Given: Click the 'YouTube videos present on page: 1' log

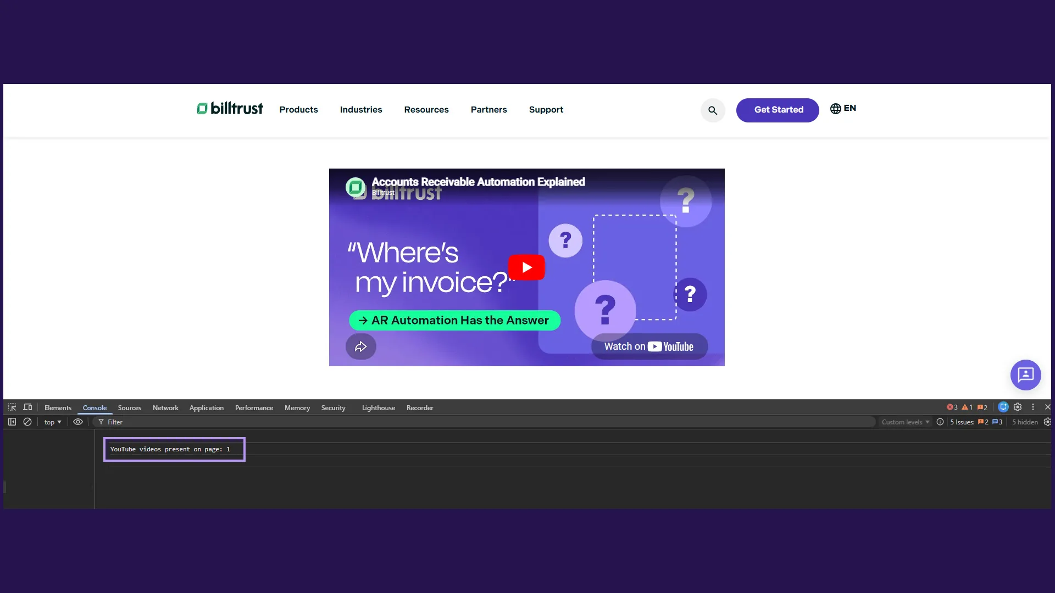Looking at the screenshot, I should coord(170,449).
